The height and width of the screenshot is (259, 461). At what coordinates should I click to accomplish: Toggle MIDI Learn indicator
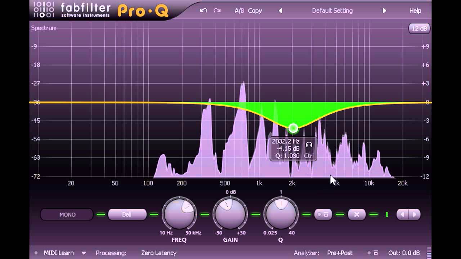click(x=36, y=253)
